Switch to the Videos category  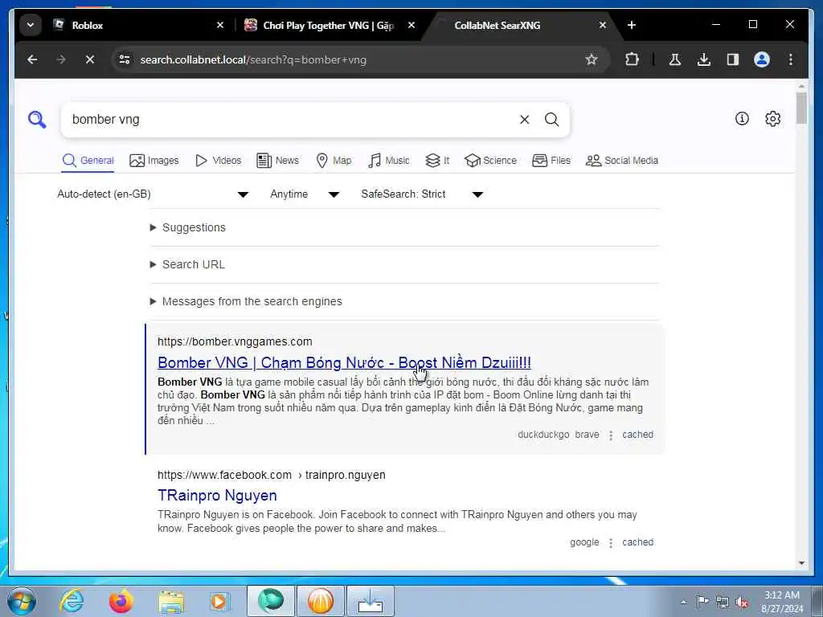coord(218,161)
